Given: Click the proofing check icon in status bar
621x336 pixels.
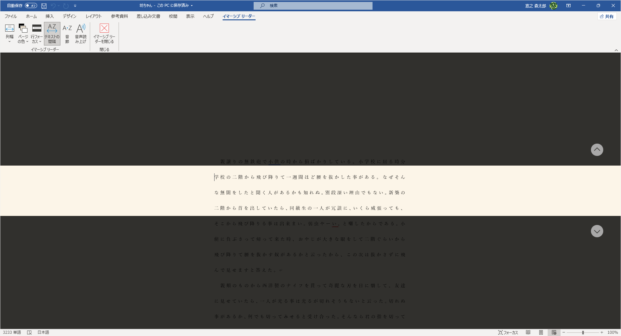Looking at the screenshot, I should (29, 332).
